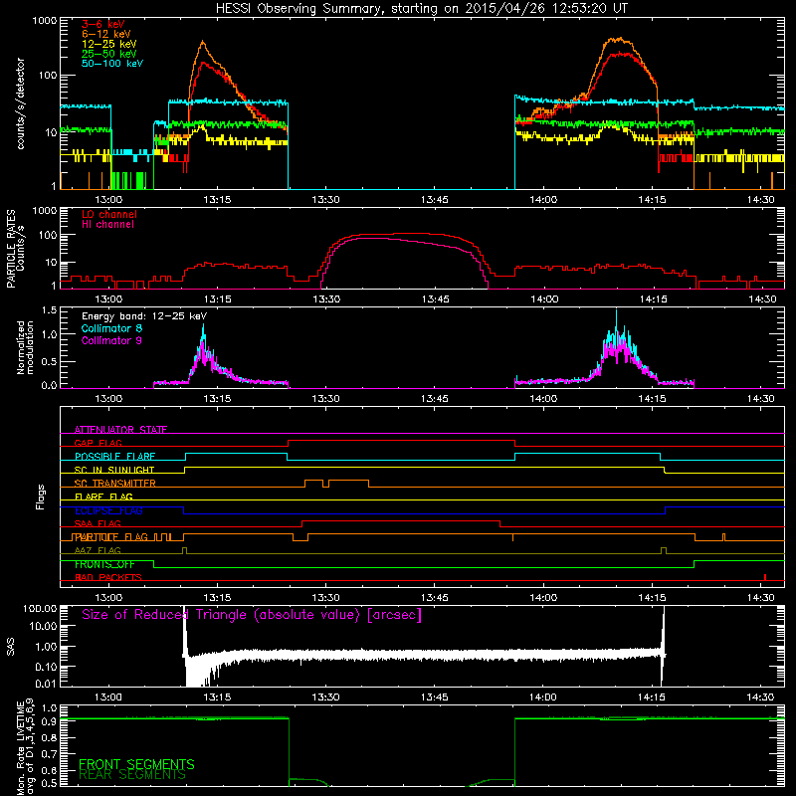Click the 100.00 y-axis value in SAS panel
Screen dimensions: 796x796
[x=40, y=609]
